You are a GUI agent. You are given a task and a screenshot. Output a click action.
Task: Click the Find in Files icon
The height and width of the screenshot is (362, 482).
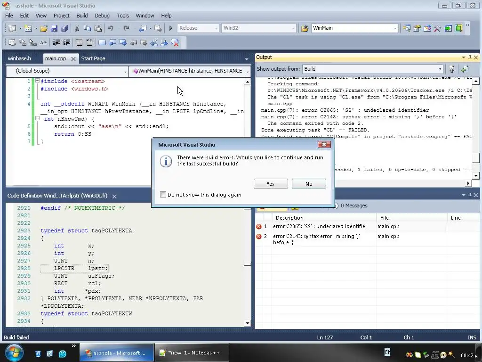[305, 28]
